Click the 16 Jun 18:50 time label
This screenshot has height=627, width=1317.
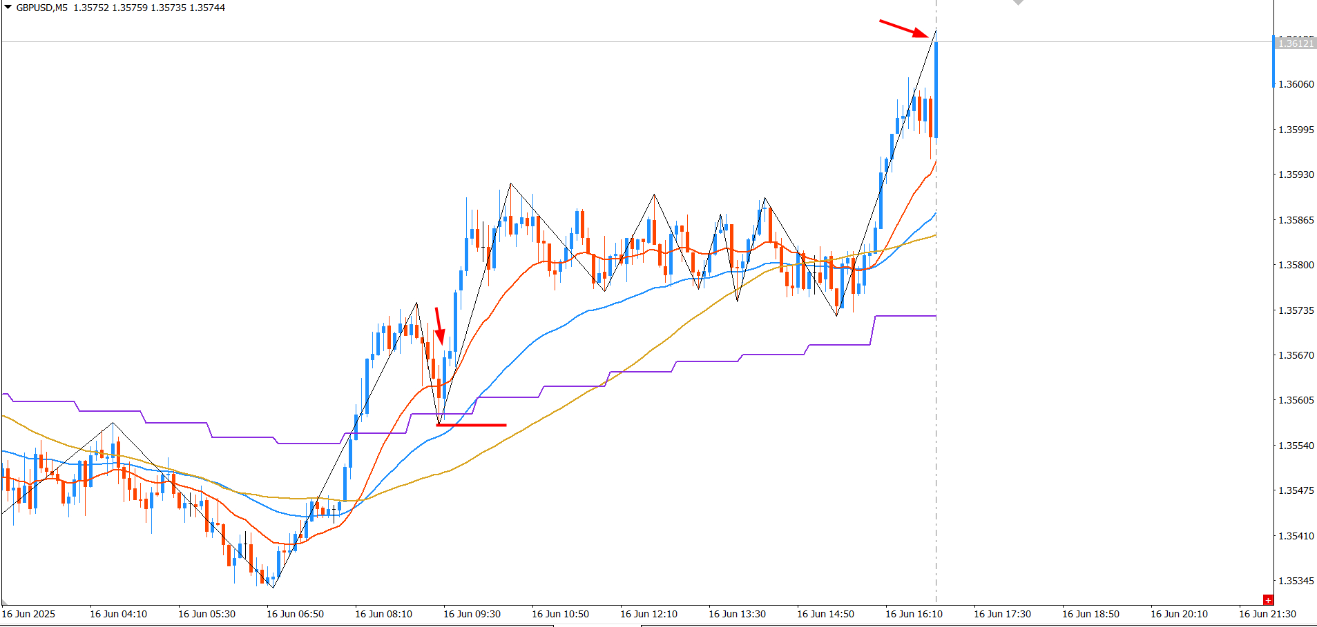click(x=1090, y=614)
